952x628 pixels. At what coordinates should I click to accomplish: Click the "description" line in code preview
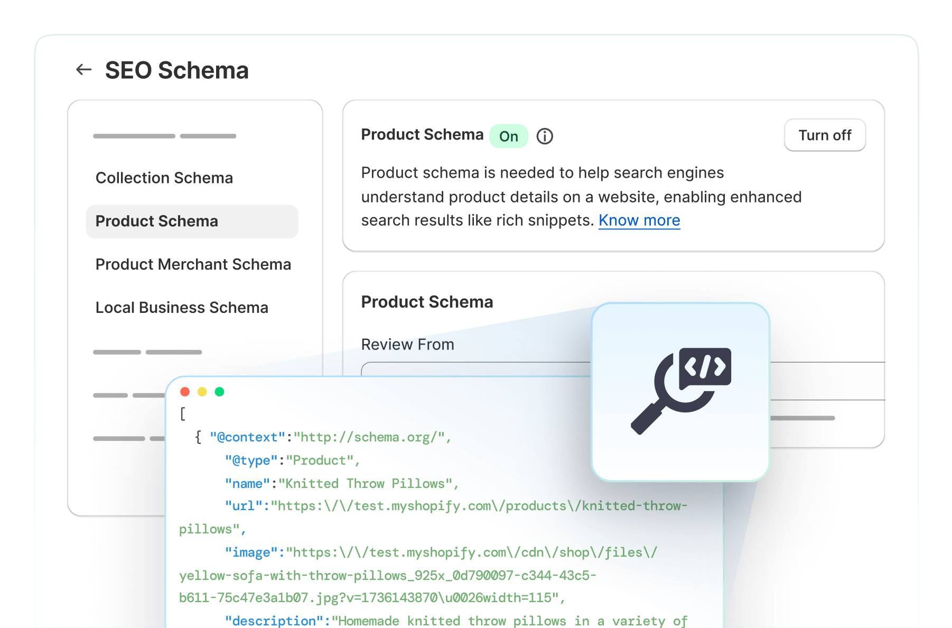pyautogui.click(x=456, y=621)
